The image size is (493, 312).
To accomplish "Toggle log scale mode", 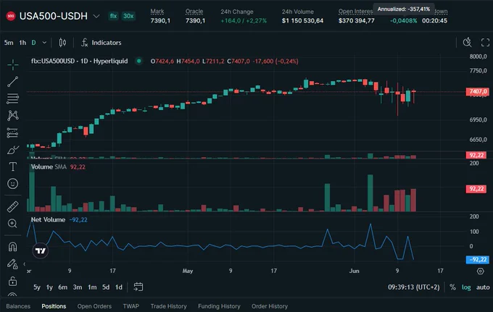I will pyautogui.click(x=466, y=287).
